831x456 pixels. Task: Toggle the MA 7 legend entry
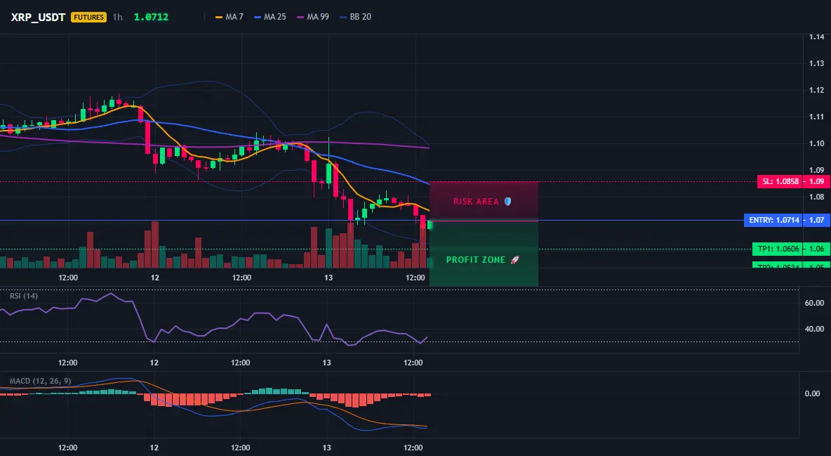[230, 17]
